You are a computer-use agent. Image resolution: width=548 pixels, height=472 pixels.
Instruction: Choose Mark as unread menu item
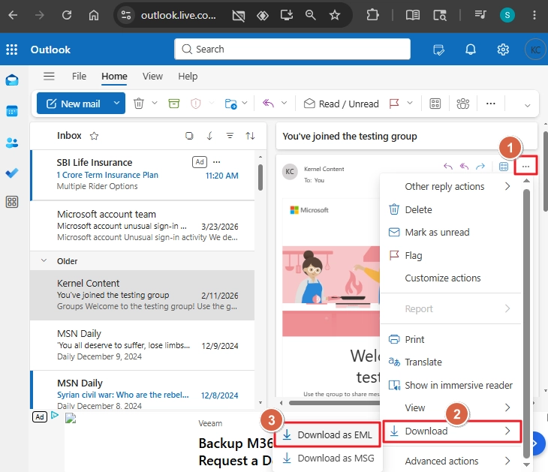pyautogui.click(x=450, y=233)
